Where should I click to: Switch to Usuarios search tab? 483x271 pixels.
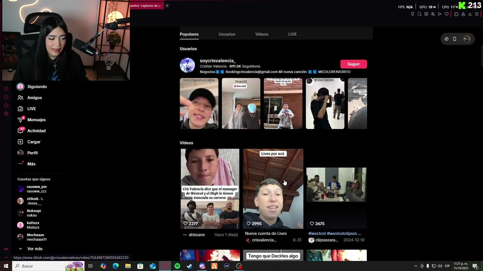pyautogui.click(x=227, y=34)
